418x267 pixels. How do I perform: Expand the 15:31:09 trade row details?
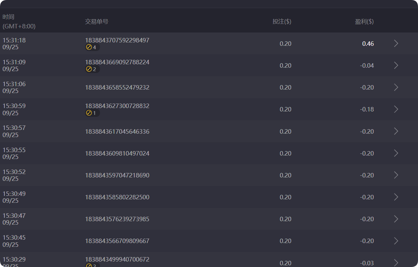tap(396, 65)
